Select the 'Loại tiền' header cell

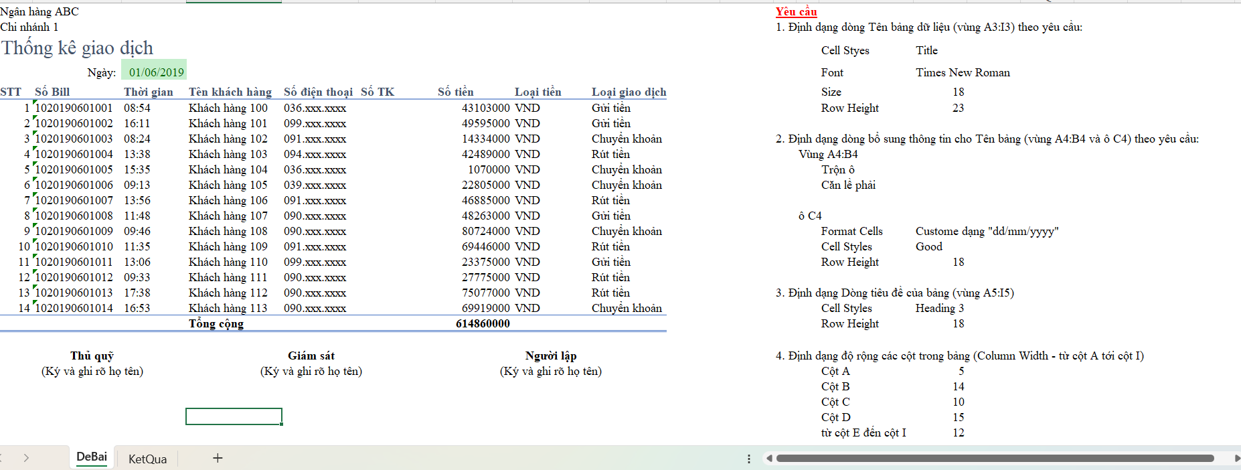point(538,92)
